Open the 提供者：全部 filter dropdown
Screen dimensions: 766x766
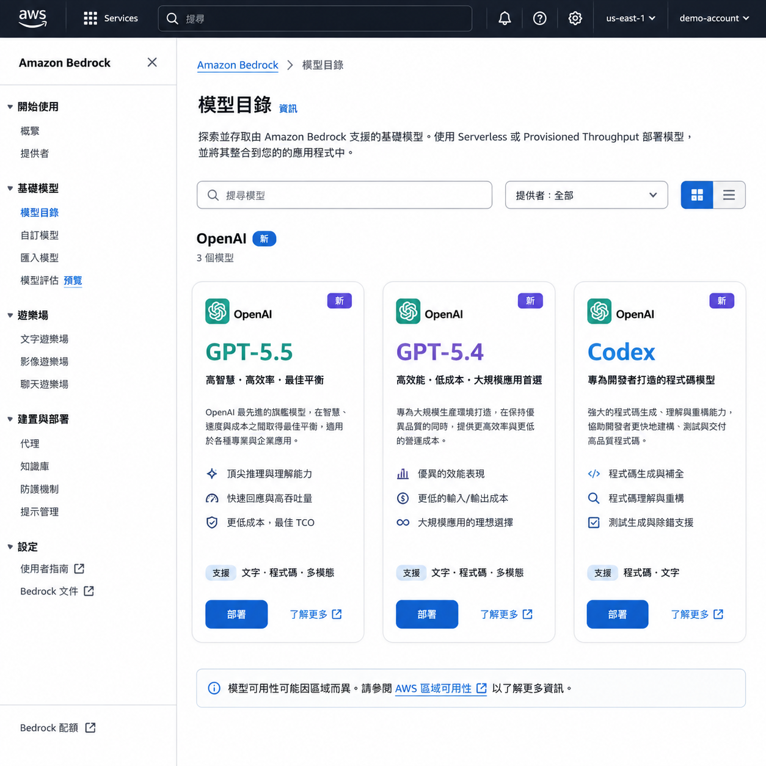point(586,195)
